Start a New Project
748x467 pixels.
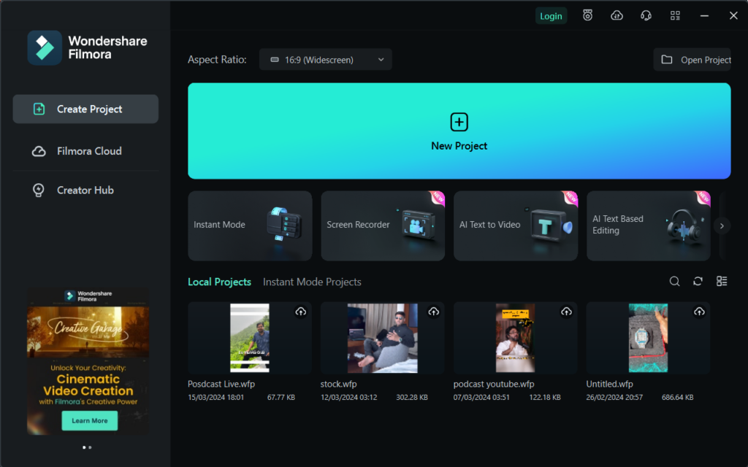[x=459, y=131]
